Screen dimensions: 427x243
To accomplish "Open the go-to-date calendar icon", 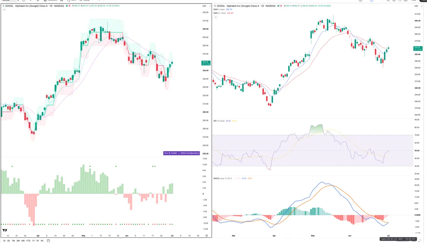I will (48, 241).
